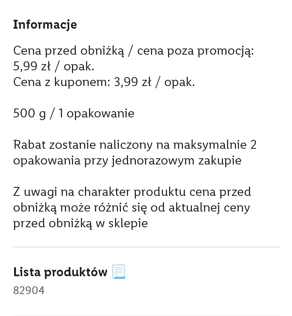Click the '1 opakowanie' text
Image resolution: width=292 pixels, height=316 pixels.
[x=96, y=113]
